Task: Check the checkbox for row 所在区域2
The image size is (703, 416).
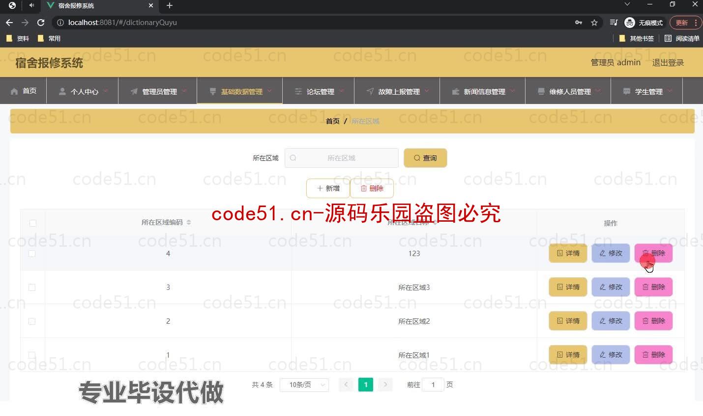Action: 32,321
